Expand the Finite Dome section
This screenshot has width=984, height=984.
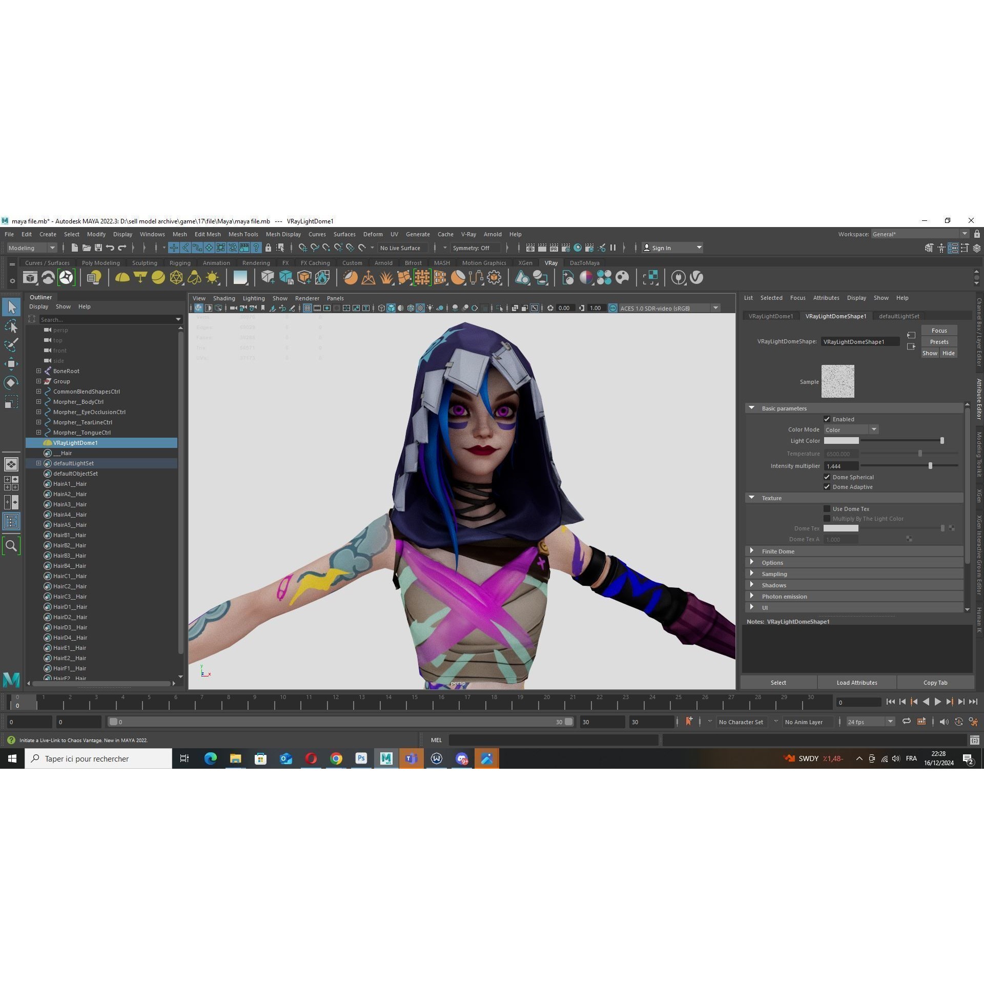751,551
